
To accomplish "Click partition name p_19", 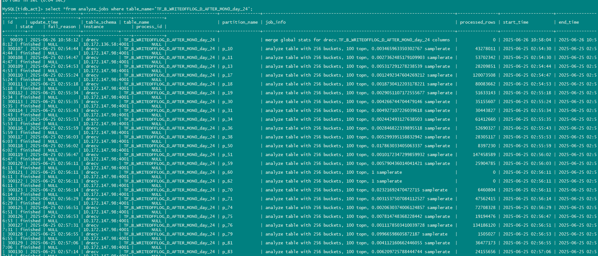I will coord(227,93).
